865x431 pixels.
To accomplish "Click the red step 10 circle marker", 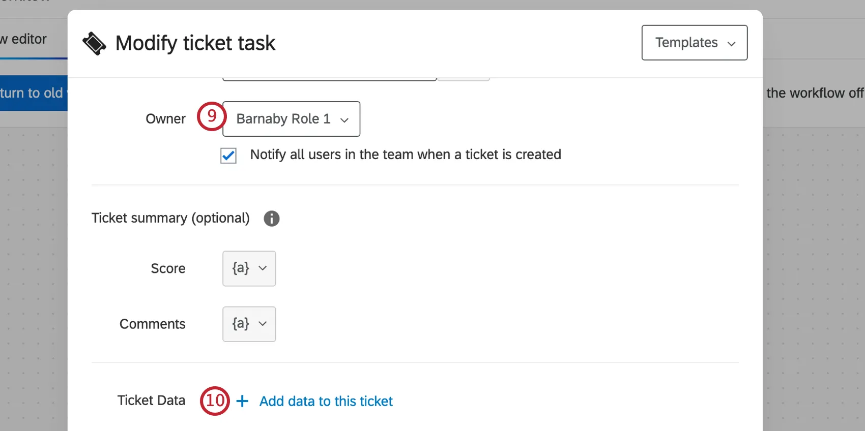I will click(x=215, y=401).
